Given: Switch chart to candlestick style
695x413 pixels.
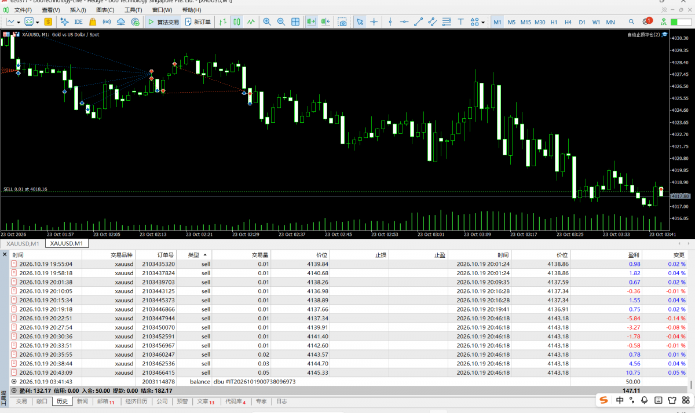Looking at the screenshot, I should (x=236, y=22).
